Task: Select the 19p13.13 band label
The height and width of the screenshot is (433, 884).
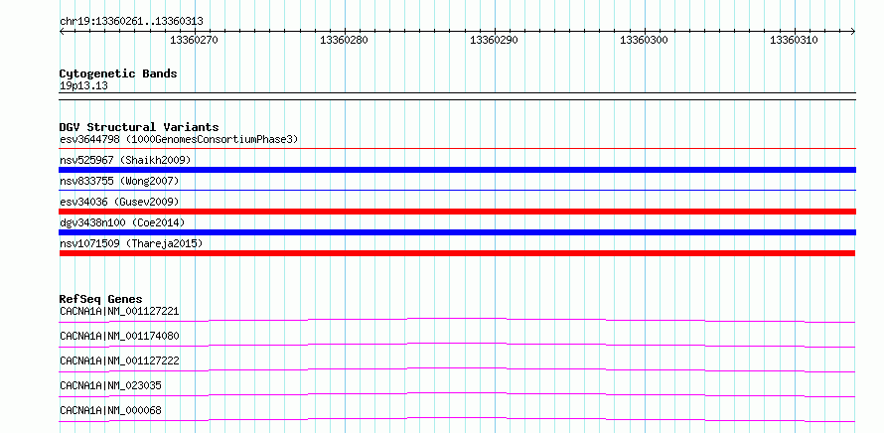Action: [x=83, y=86]
